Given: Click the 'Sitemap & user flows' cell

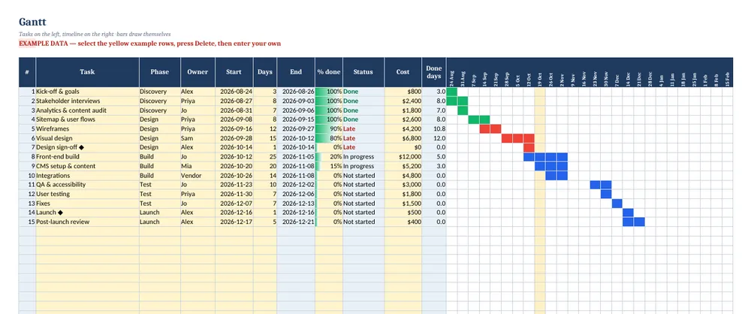Looking at the screenshot, I should coord(87,119).
